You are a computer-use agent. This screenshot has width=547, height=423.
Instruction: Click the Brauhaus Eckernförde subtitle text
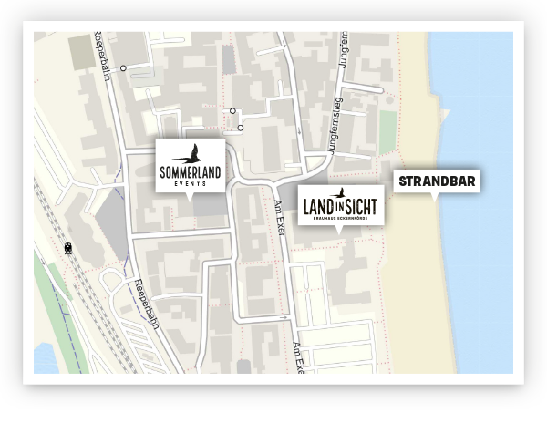[x=339, y=218]
